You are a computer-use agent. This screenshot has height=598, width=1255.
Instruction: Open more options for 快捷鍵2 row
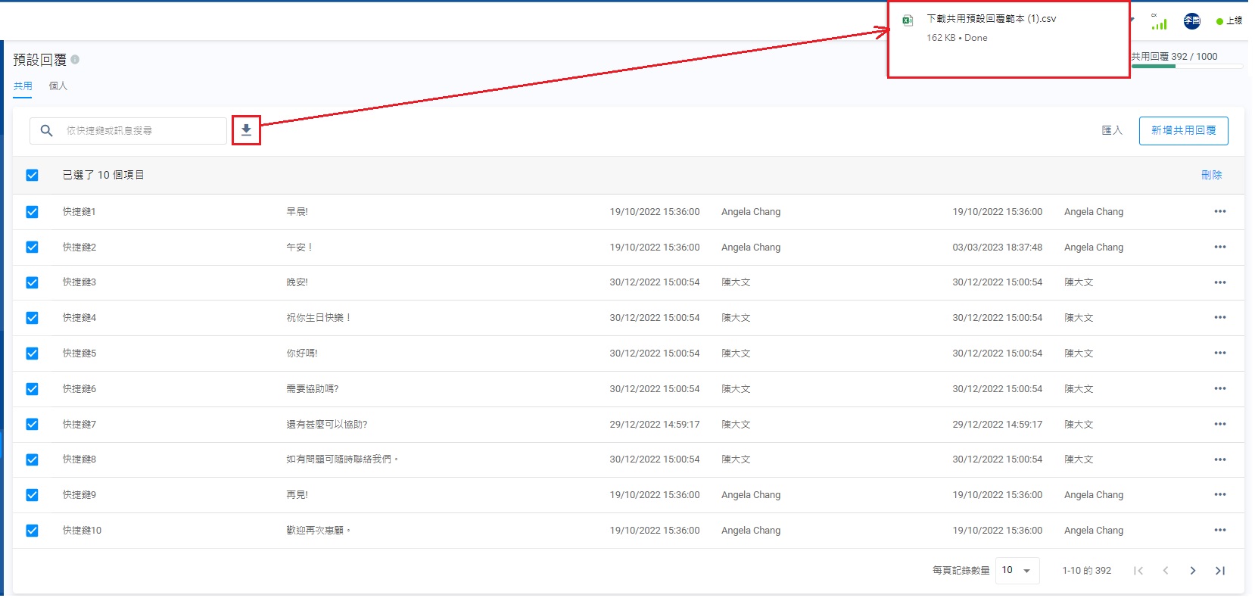tap(1220, 248)
